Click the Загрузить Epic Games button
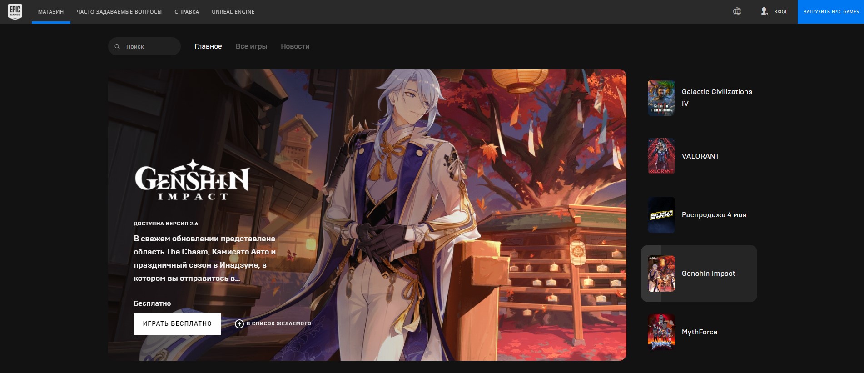The height and width of the screenshot is (373, 864). click(x=831, y=12)
